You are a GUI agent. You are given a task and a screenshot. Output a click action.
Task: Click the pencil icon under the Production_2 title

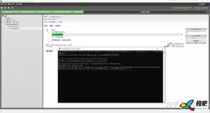pyautogui.click(x=58, y=19)
